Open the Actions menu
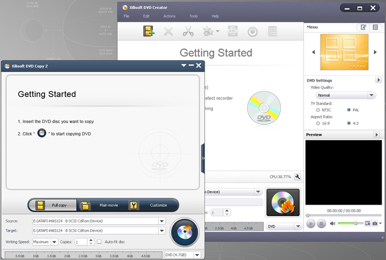The image size is (386, 260). point(169,16)
